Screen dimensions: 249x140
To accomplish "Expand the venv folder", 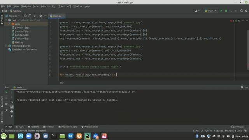I will point(9,24).
